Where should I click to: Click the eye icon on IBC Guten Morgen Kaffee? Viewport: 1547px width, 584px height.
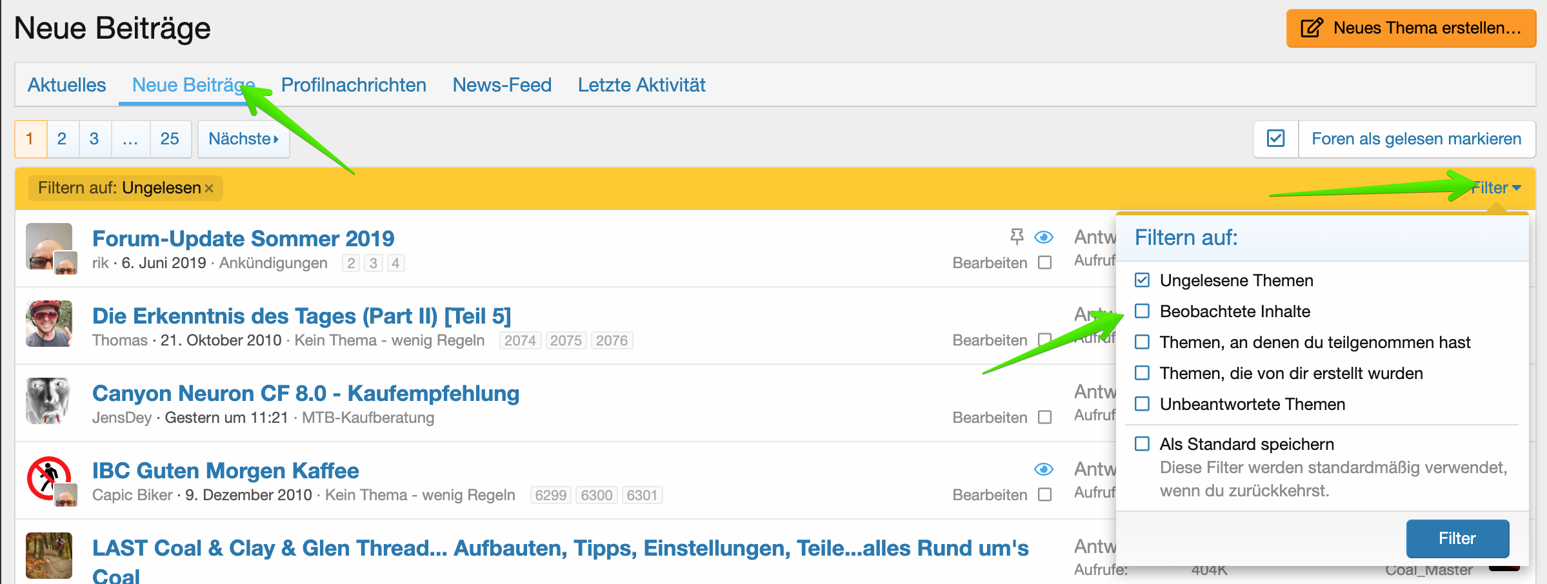1043,469
